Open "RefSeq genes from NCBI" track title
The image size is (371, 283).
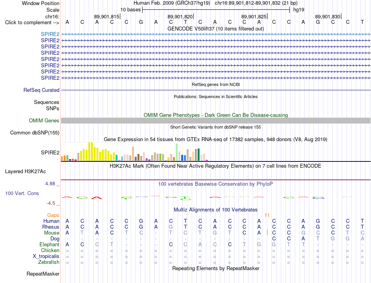pyautogui.click(x=216, y=84)
